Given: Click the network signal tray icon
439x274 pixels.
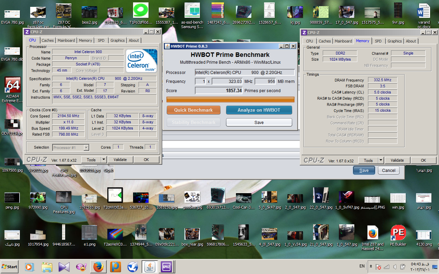Looking at the screenshot, I should [x=387, y=266].
